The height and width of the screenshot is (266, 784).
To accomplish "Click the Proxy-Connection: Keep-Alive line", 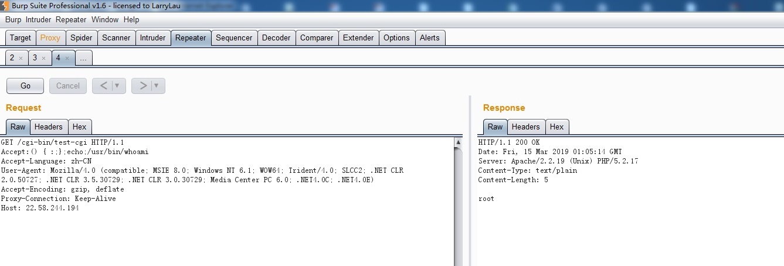I will (58, 199).
